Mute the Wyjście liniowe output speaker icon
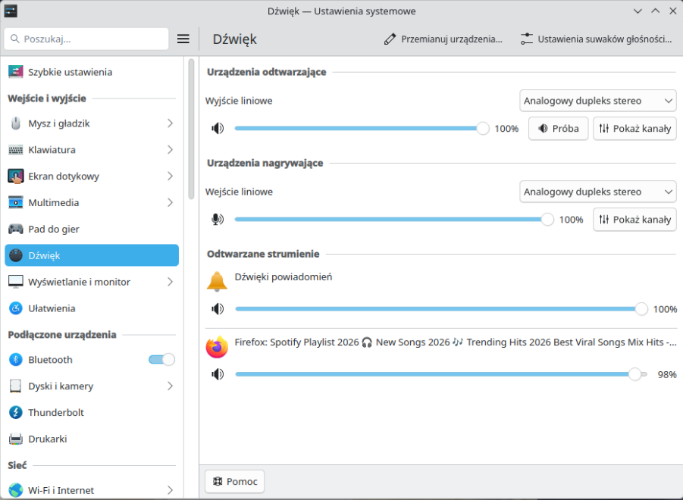The height and width of the screenshot is (500, 683). [218, 129]
